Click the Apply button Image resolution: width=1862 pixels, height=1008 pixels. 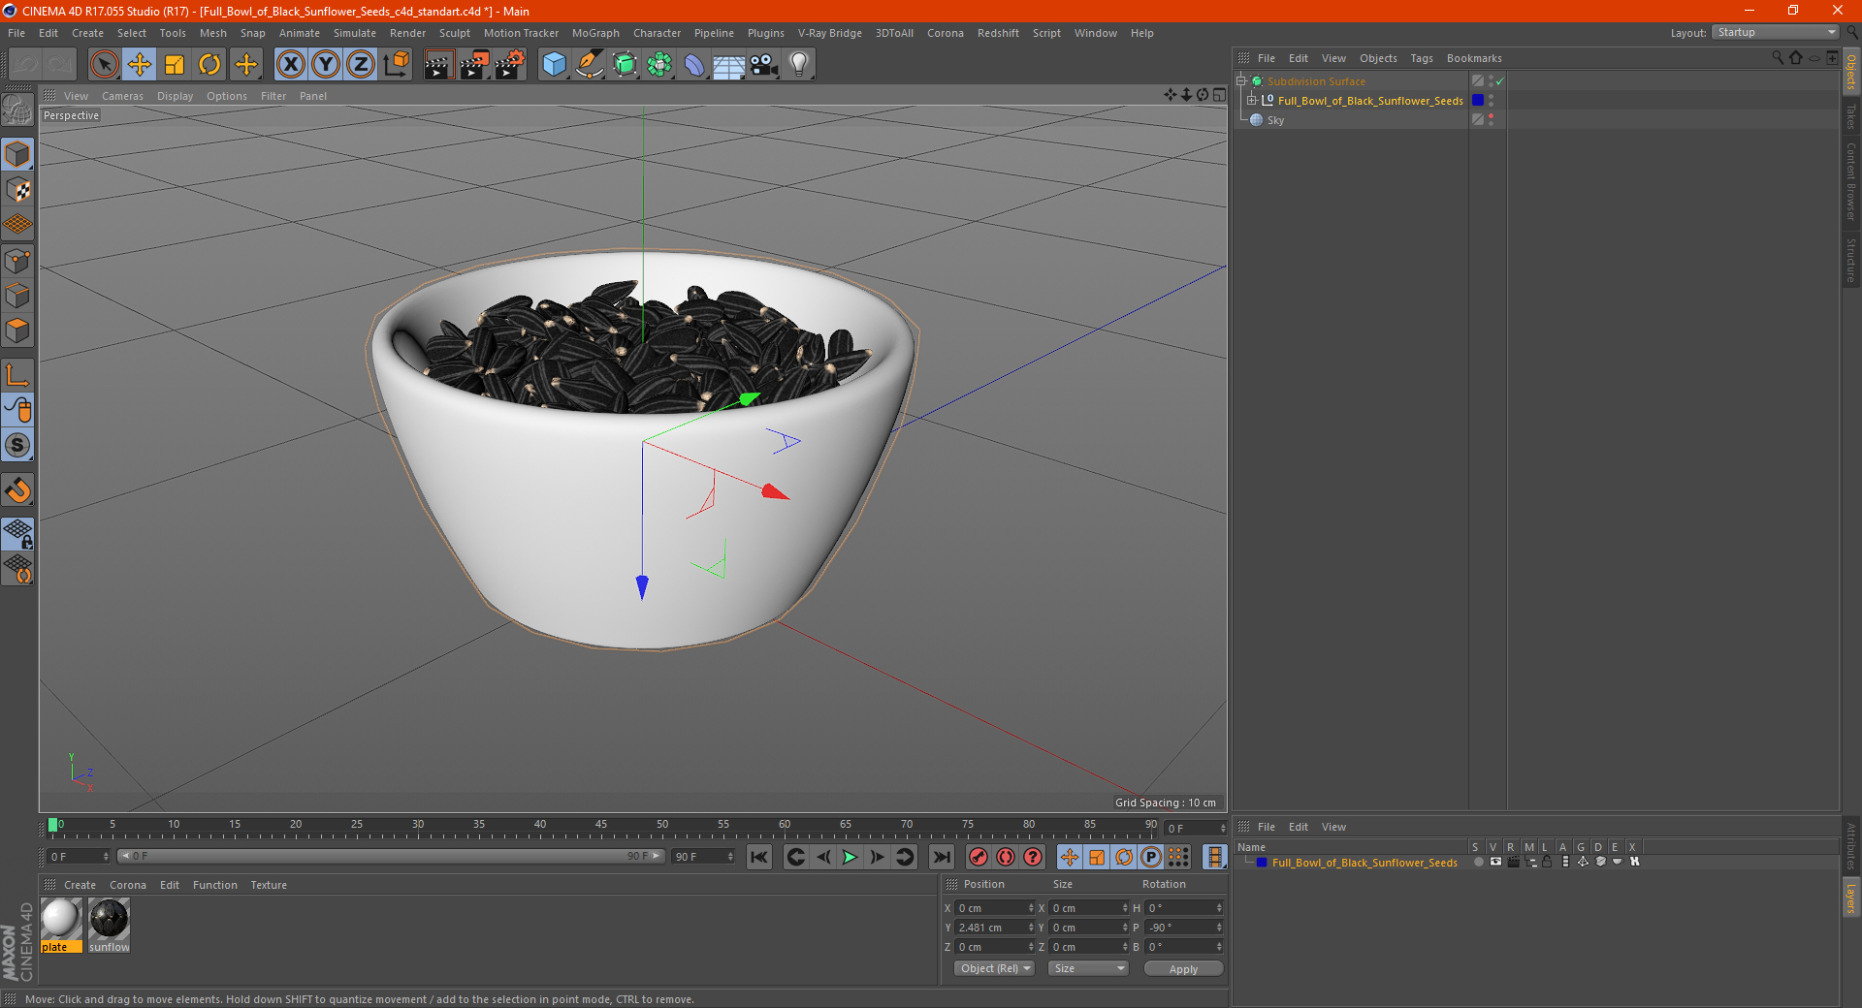1183,968
